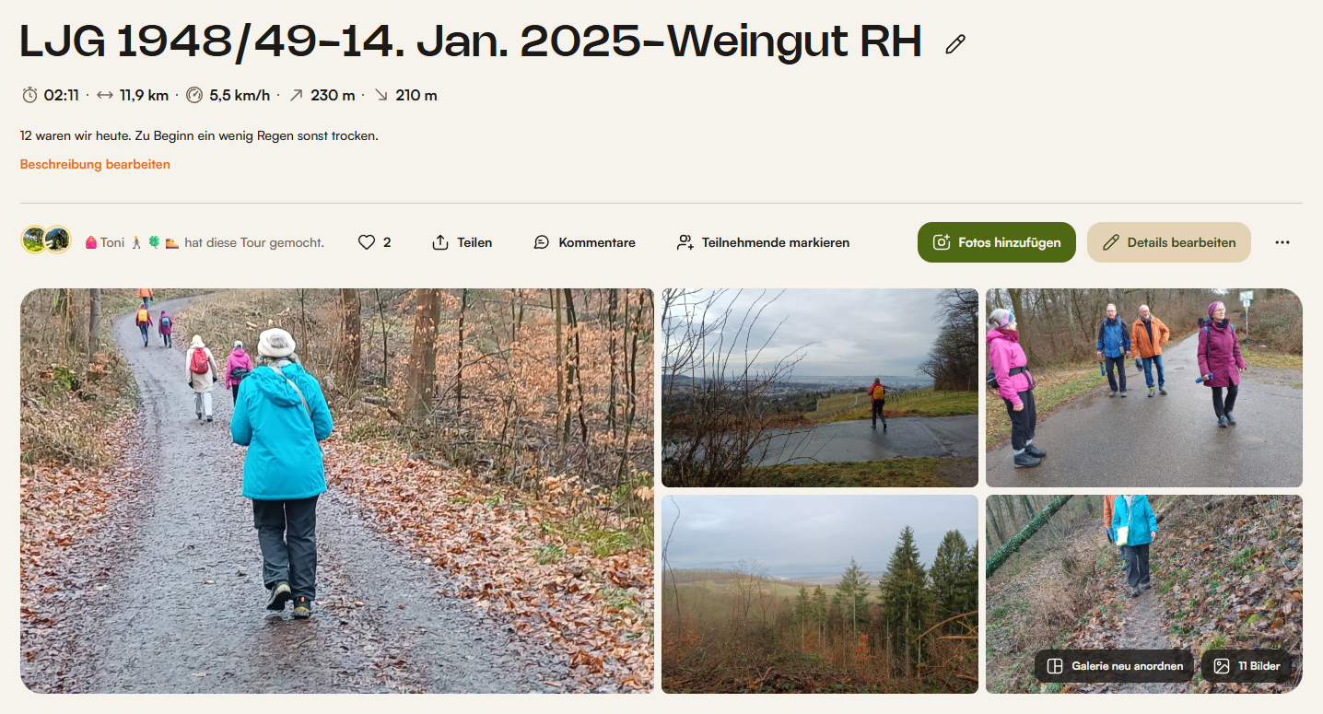Open photo of the four hikers on the road
This screenshot has height=714, width=1323.
point(1144,388)
